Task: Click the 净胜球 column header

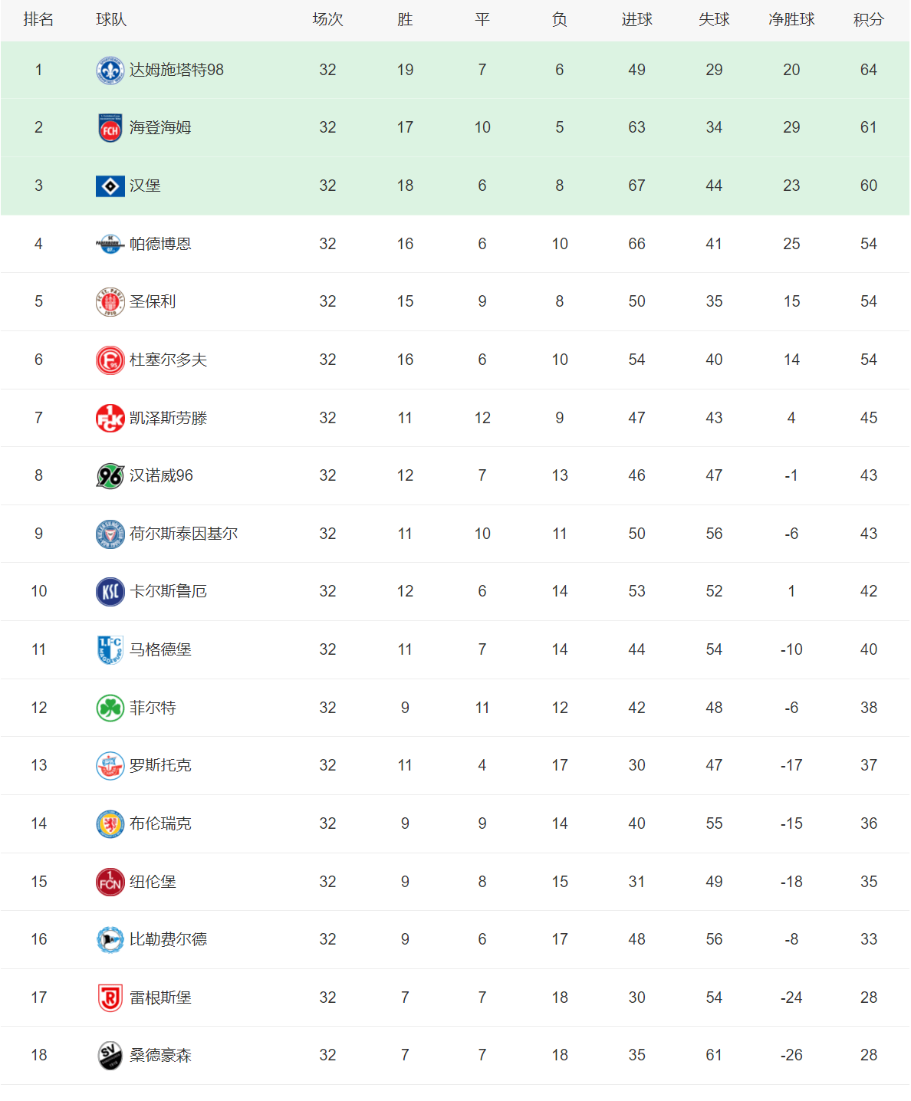Action: (791, 20)
